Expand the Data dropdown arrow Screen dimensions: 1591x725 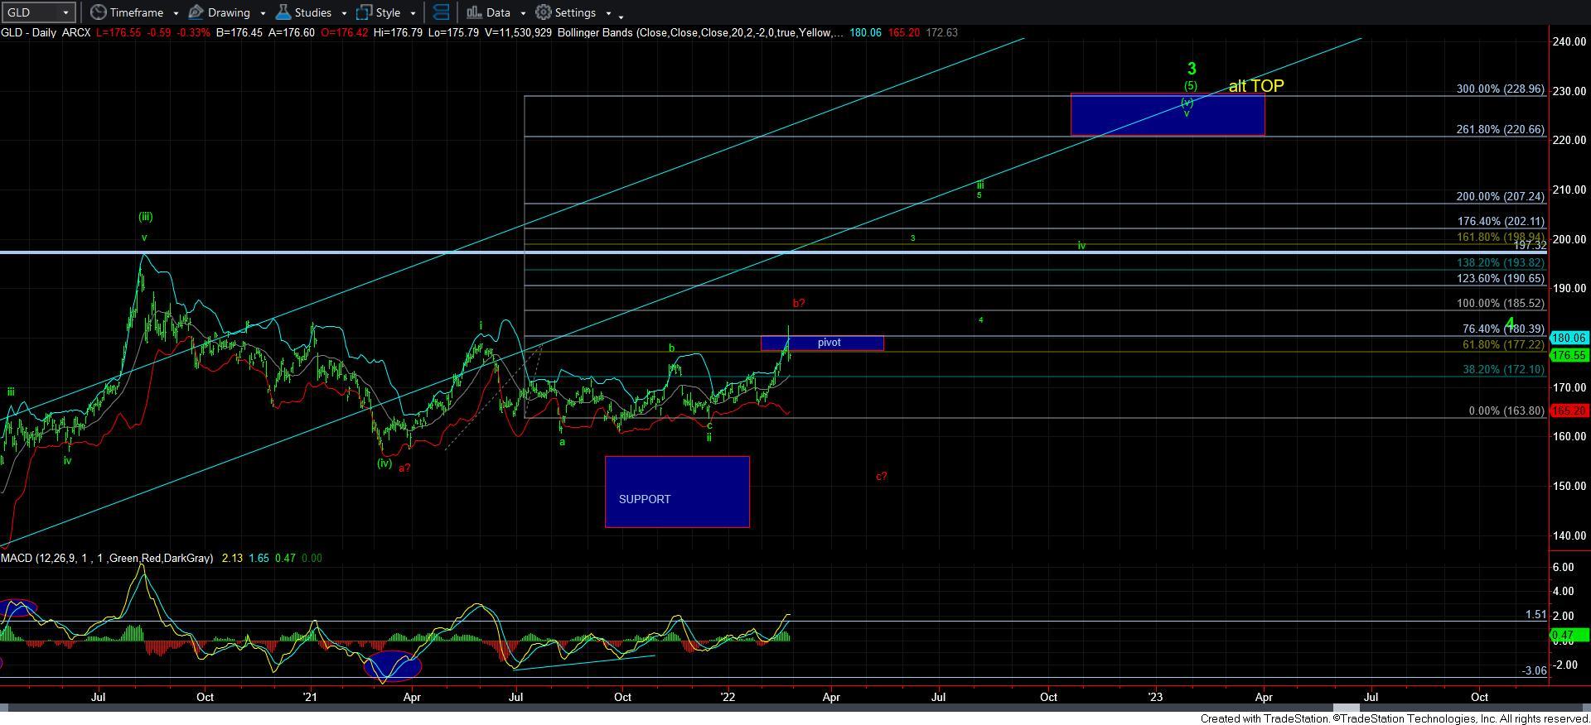(x=523, y=13)
